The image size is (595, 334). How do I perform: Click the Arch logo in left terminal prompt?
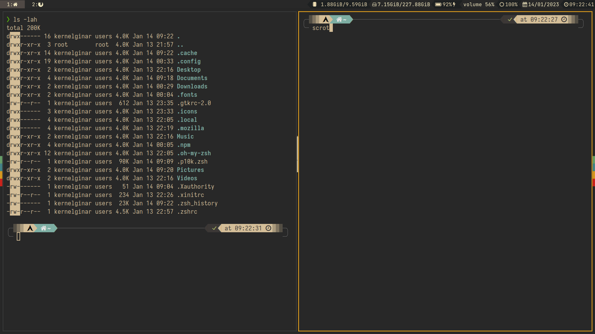(30, 228)
